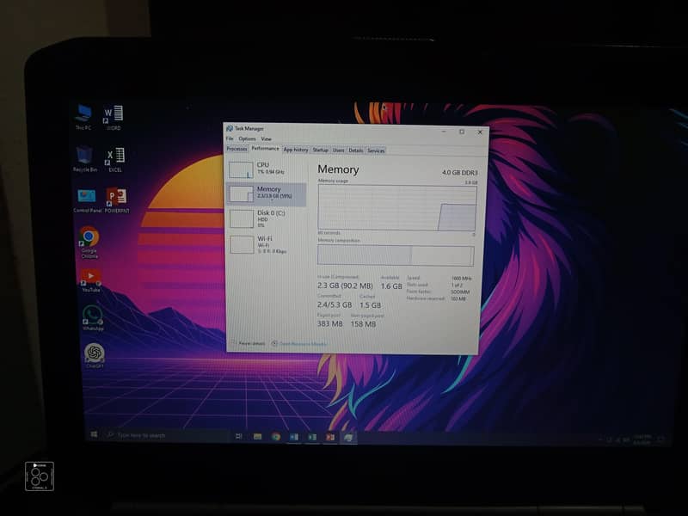Open the View menu in Task Manager

pyautogui.click(x=266, y=139)
